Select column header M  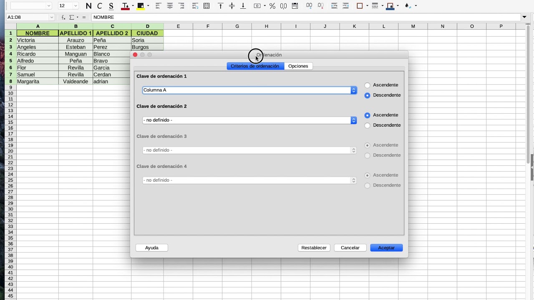pyautogui.click(x=413, y=26)
